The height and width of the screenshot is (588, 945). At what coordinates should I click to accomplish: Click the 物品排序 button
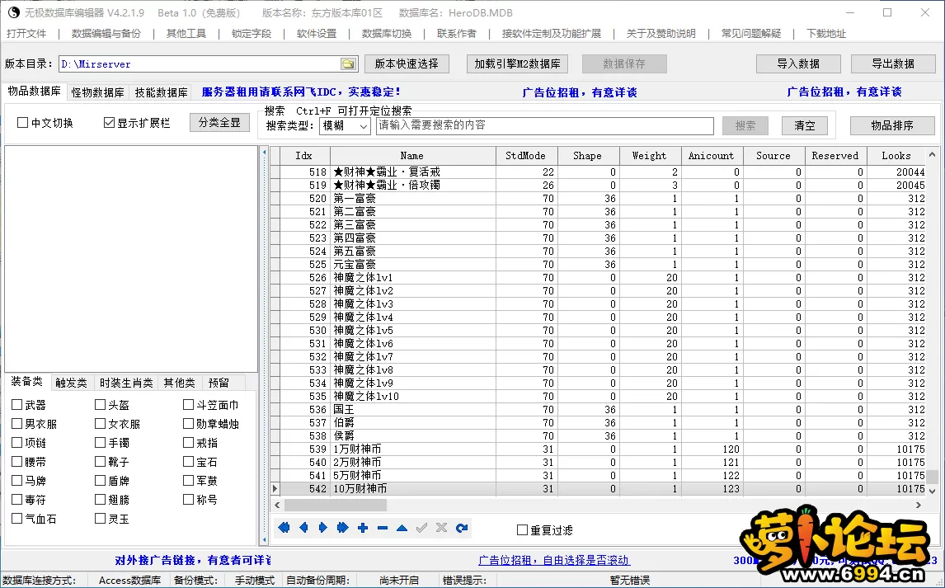[892, 126]
